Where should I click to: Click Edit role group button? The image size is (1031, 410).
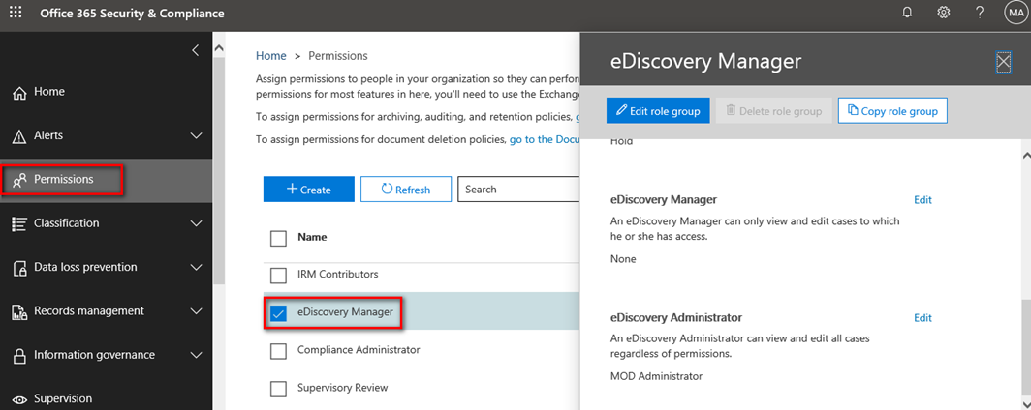pyautogui.click(x=658, y=111)
